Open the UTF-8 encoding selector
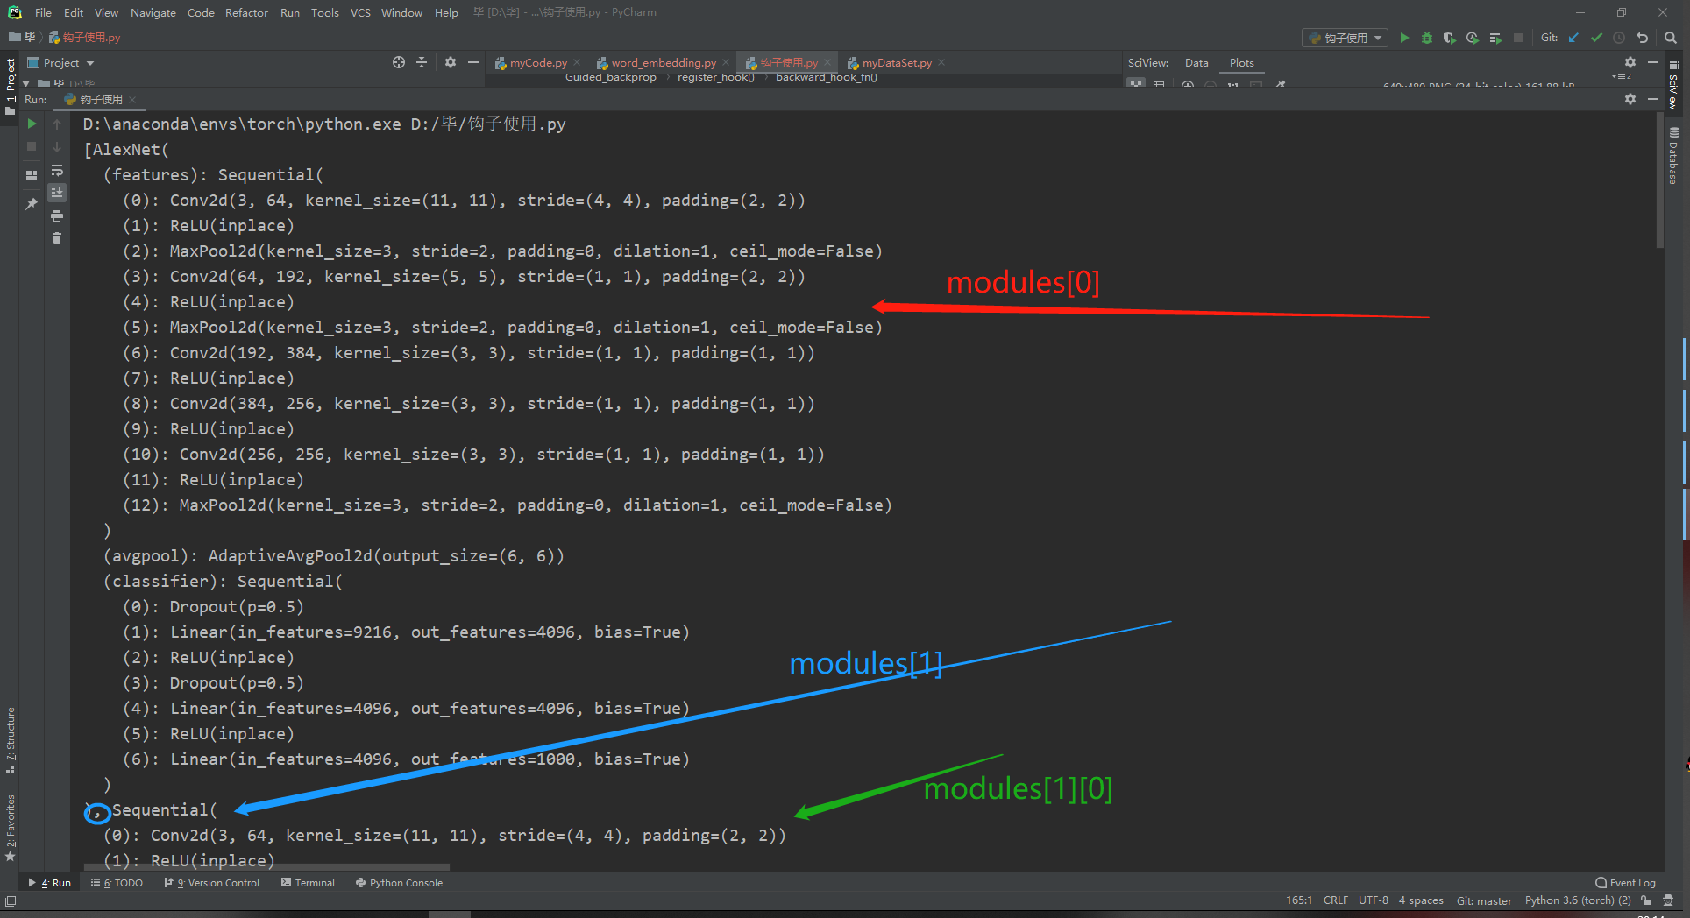 click(x=1373, y=900)
